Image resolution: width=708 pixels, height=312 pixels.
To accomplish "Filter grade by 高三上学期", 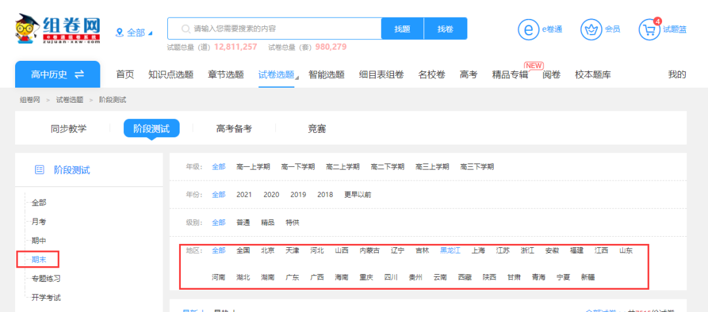I will click(x=432, y=167).
